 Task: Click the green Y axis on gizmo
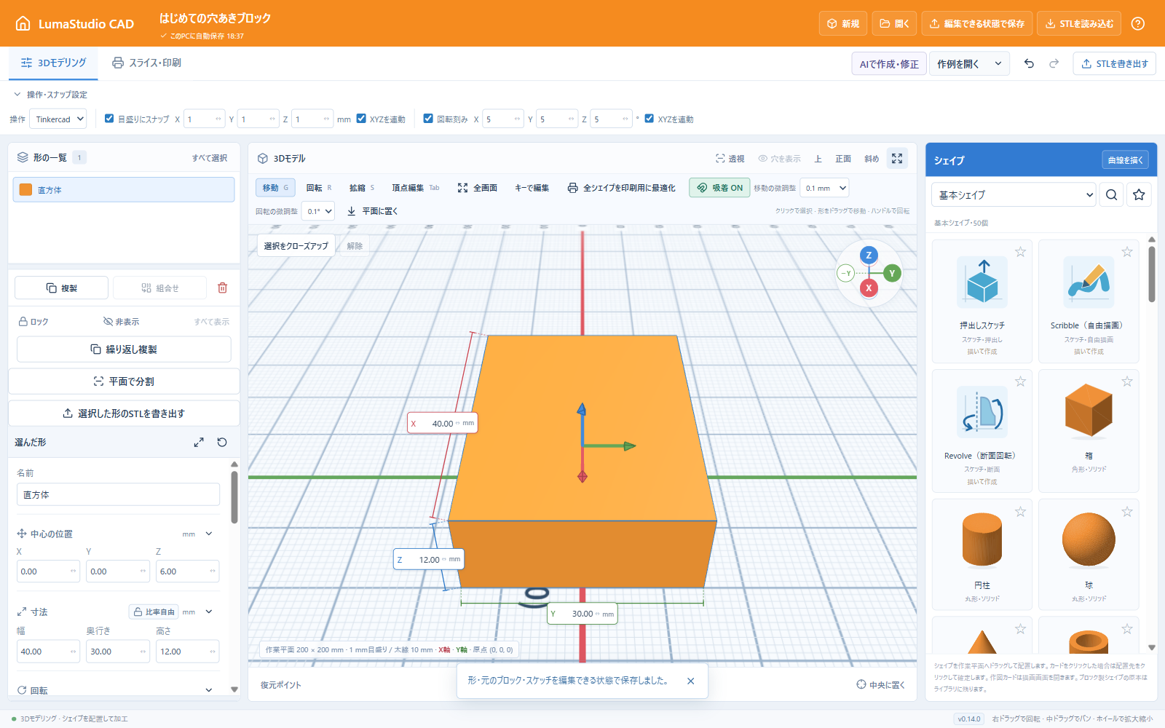coord(892,273)
